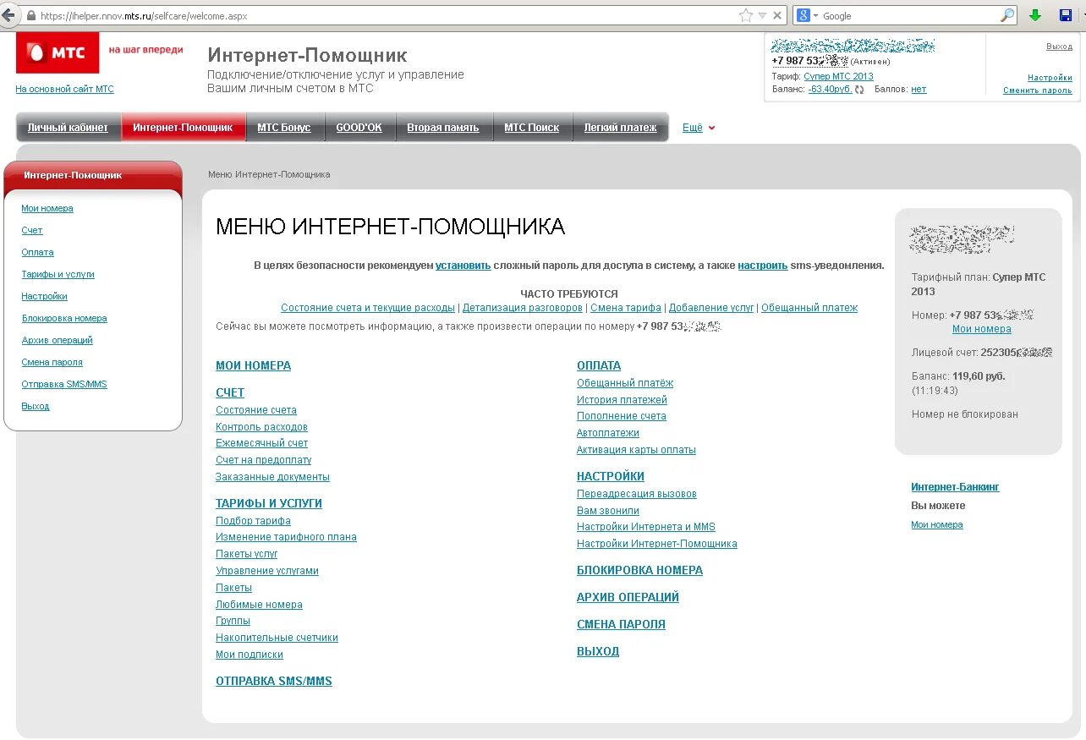1086x740 pixels.
Task: Click the red MTS egg logo
Action: point(58,52)
